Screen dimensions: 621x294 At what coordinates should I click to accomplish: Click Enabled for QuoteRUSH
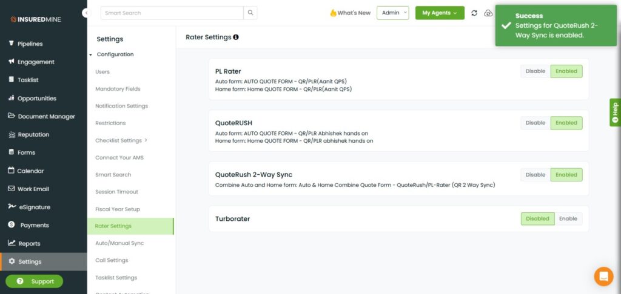pyautogui.click(x=566, y=123)
